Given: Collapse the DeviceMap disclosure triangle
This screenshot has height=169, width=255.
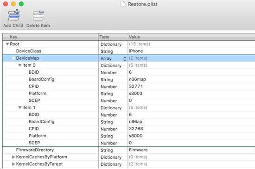Looking at the screenshot, I should (x=13, y=58).
